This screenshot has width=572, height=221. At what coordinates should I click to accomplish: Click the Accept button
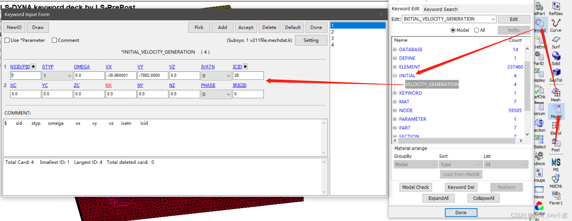pos(246,27)
